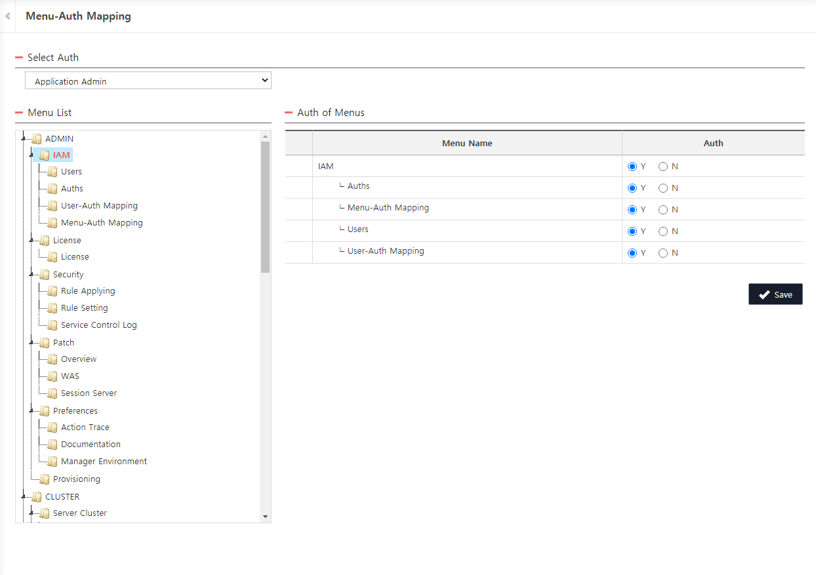816x575 pixels.
Task: Click the back arrow near the page title
Action: [7, 16]
